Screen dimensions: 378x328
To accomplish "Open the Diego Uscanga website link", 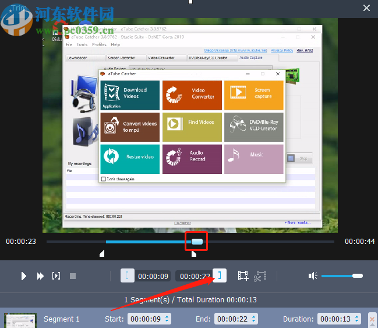I will coord(235,50).
